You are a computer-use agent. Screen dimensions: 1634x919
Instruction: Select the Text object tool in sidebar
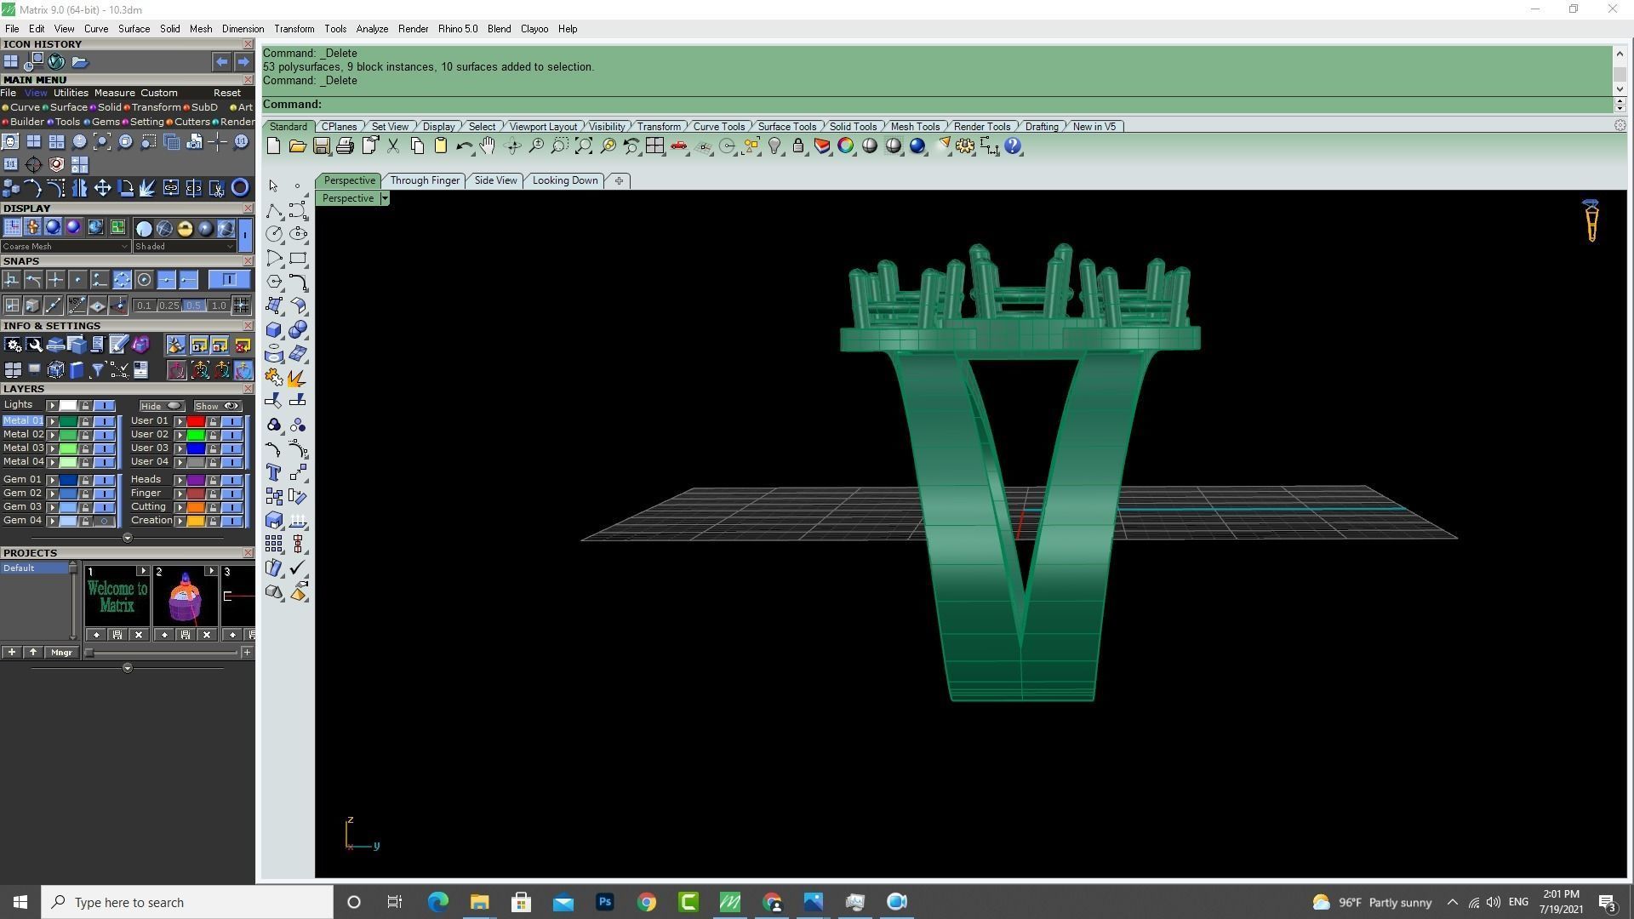(274, 472)
